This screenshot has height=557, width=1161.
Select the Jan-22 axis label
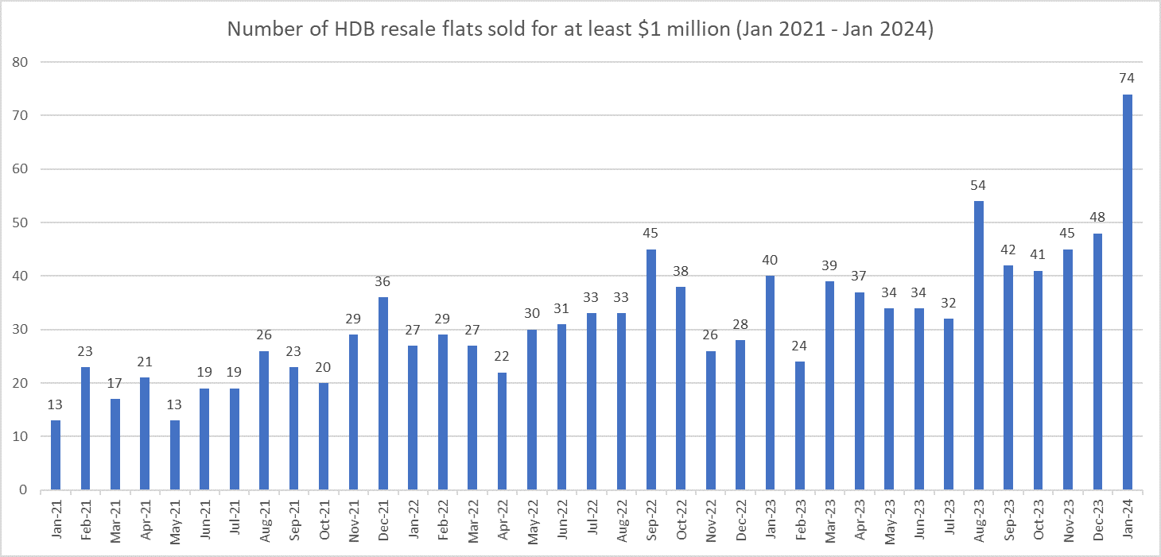pyautogui.click(x=413, y=520)
